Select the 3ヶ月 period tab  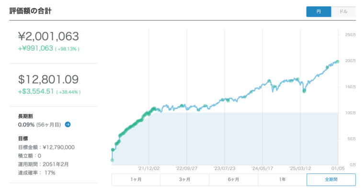[x=184, y=180]
